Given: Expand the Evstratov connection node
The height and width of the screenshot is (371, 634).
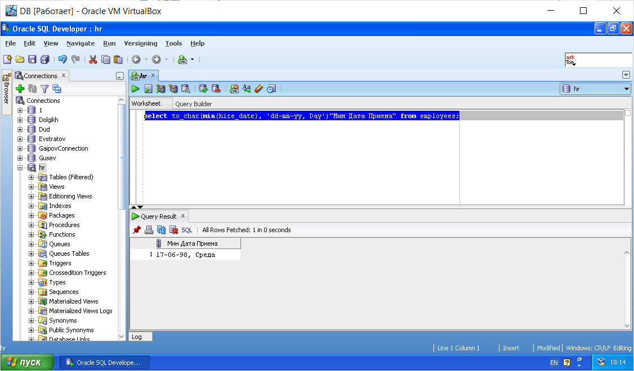Looking at the screenshot, I should [x=20, y=139].
